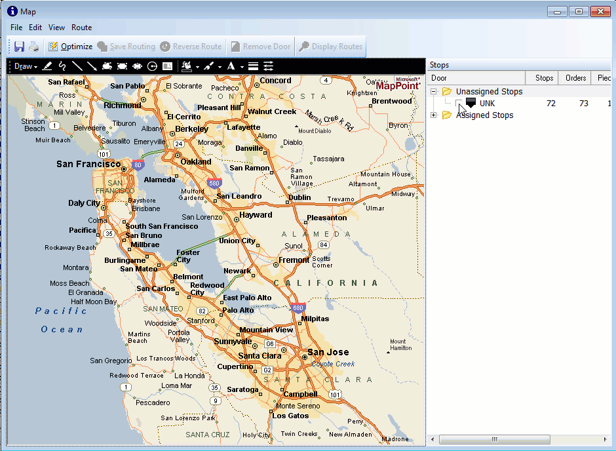616x451 pixels.
Task: Click the Save Routing button
Action: pos(126,47)
